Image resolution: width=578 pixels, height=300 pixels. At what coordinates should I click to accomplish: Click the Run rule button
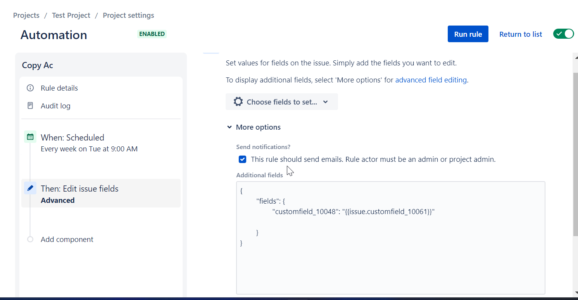click(x=468, y=34)
